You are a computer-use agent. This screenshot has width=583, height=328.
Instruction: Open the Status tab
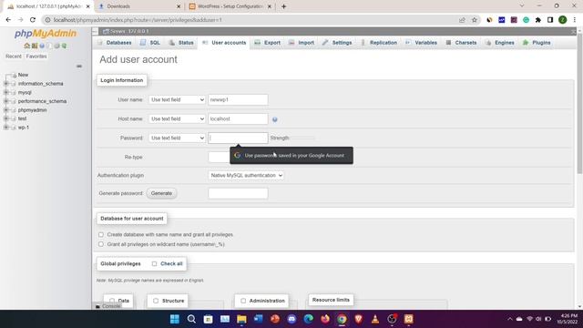click(x=181, y=43)
